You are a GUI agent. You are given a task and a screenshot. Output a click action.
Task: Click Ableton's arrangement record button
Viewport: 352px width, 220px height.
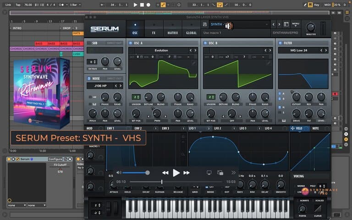(148, 5)
